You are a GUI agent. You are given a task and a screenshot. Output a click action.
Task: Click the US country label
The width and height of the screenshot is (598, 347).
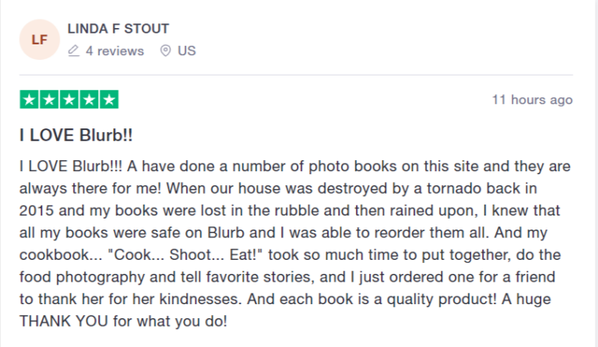[187, 51]
